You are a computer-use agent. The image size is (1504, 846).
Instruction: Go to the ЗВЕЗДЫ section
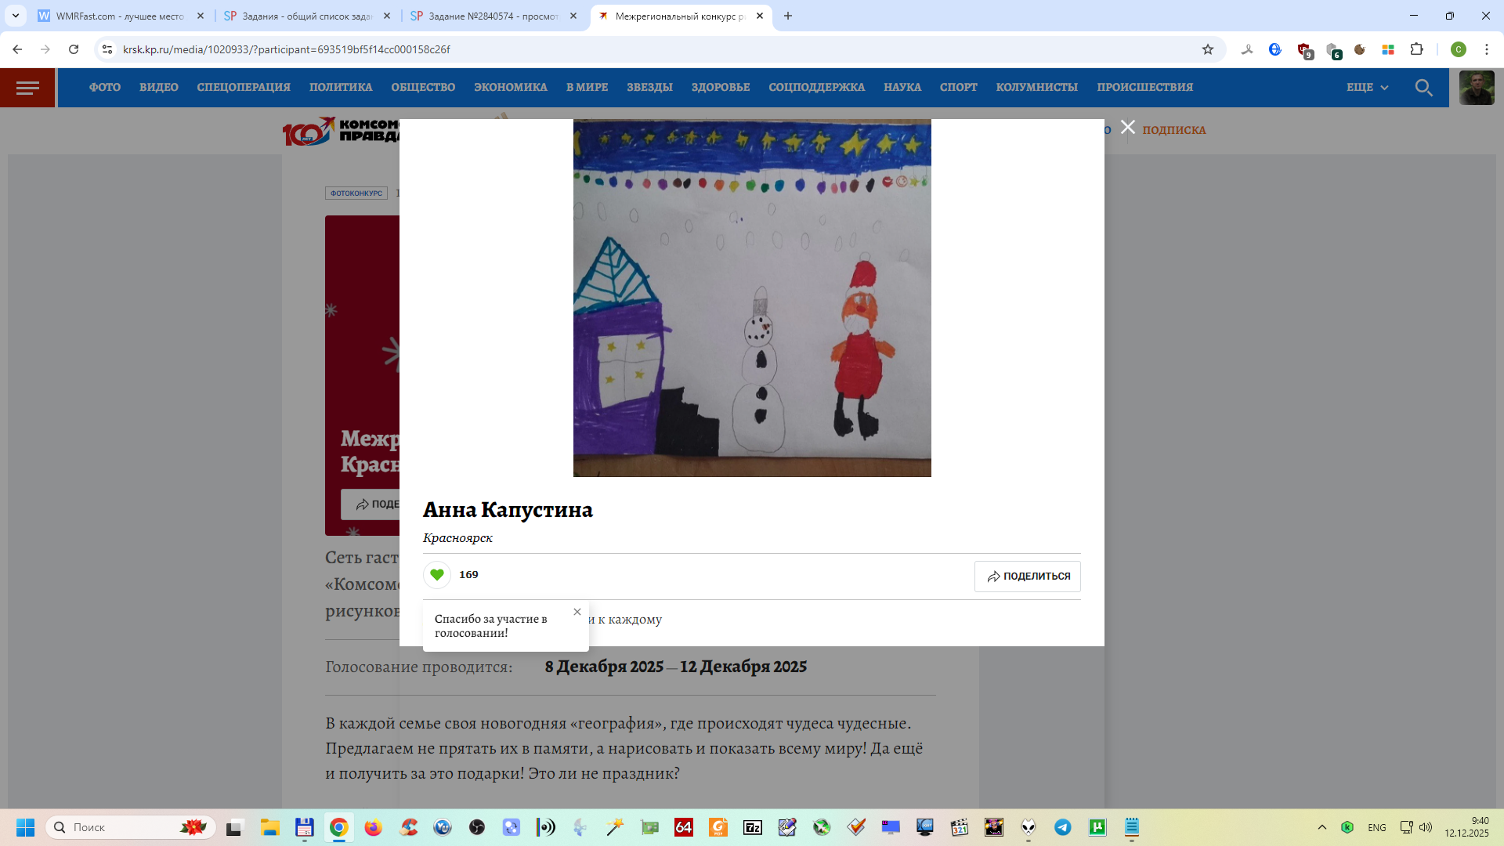coord(649,88)
